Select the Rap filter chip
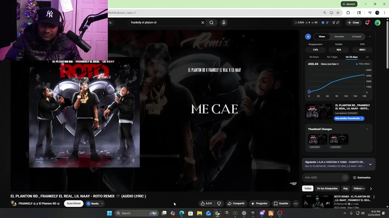Image resolution: width=389 pixels, height=218 pixels. (346, 188)
